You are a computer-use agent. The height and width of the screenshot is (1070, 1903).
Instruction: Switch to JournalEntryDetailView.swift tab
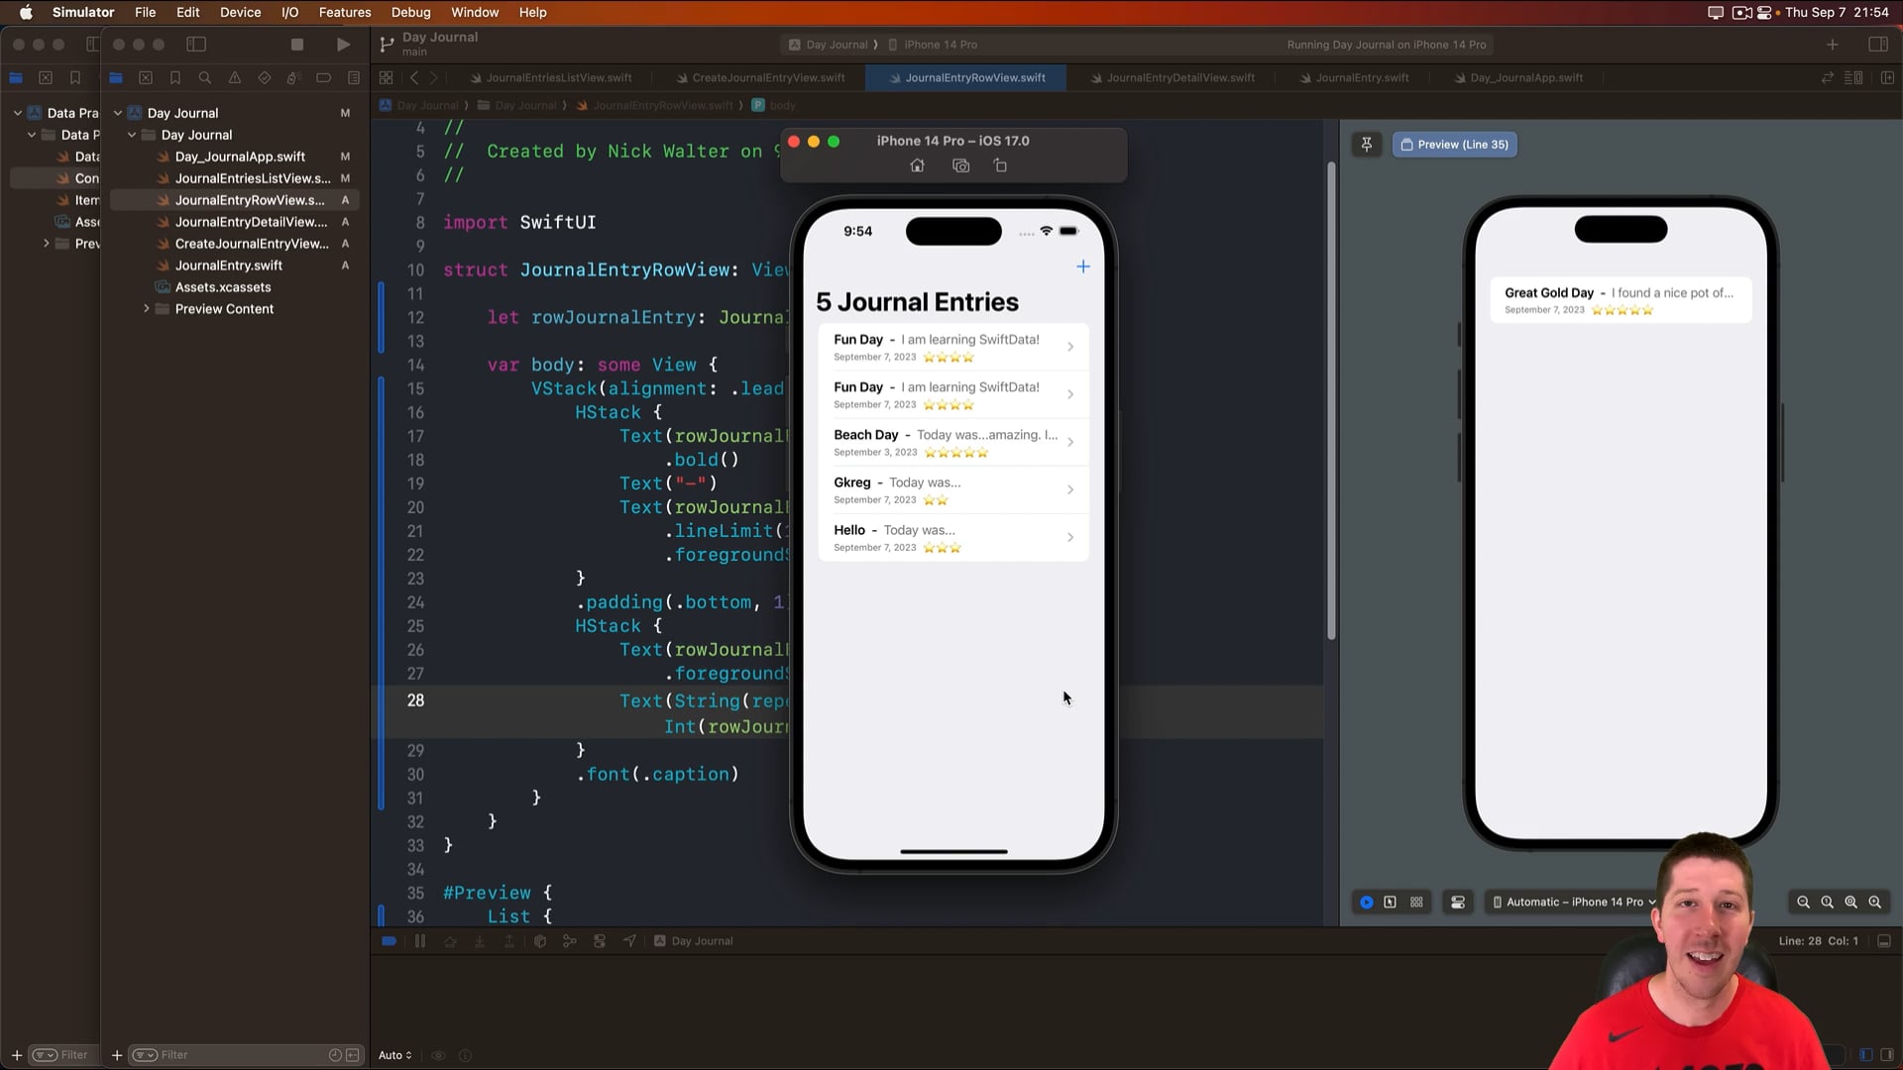coord(1172,78)
